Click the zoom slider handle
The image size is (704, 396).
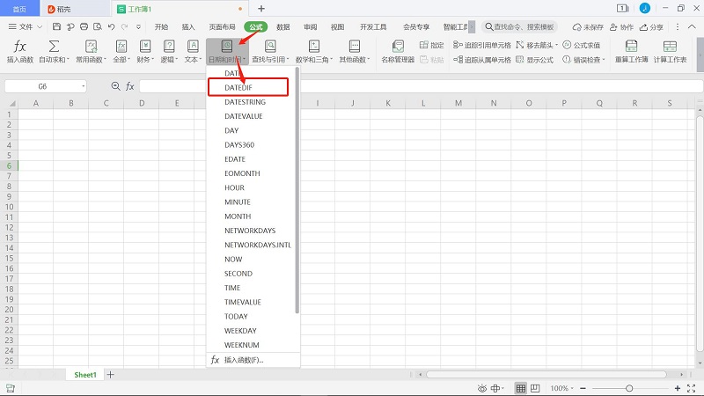click(x=629, y=388)
